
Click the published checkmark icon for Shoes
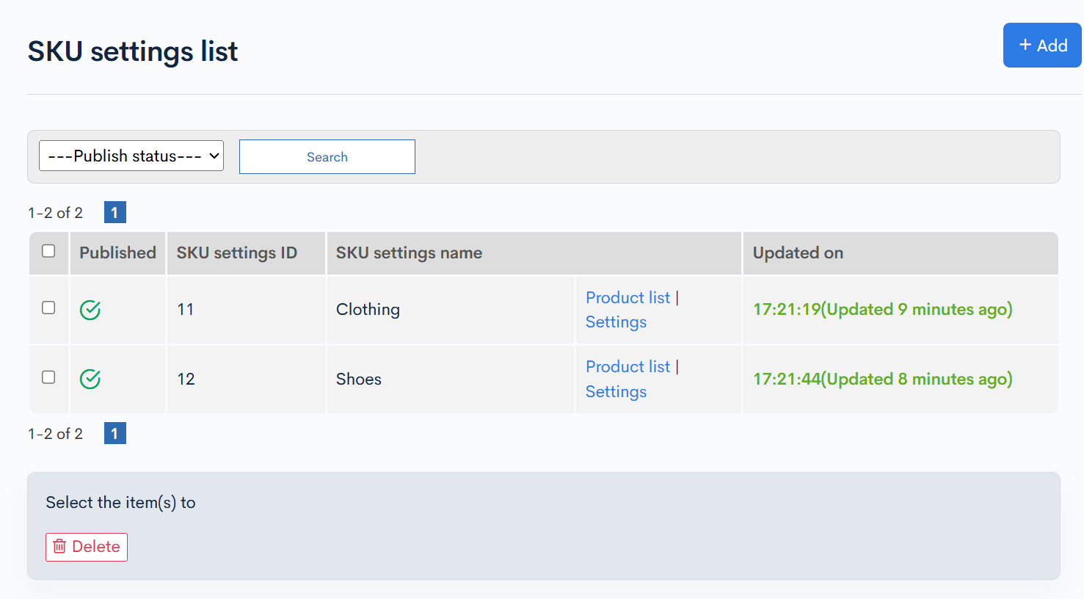[90, 379]
